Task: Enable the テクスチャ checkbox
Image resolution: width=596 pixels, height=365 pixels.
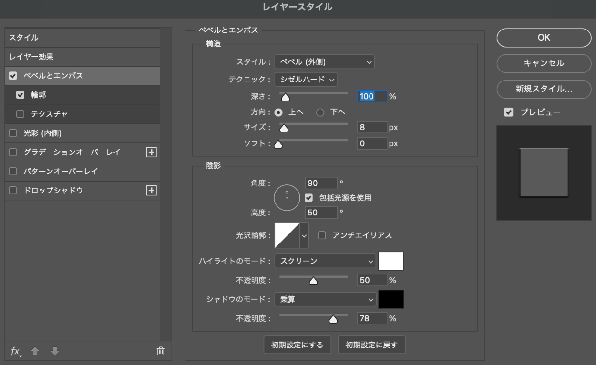Action: pyautogui.click(x=20, y=114)
